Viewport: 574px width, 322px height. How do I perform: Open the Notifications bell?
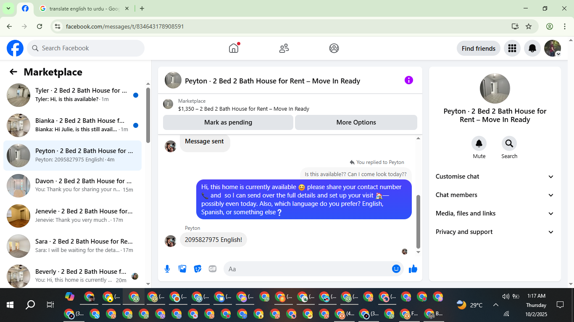pos(532,48)
